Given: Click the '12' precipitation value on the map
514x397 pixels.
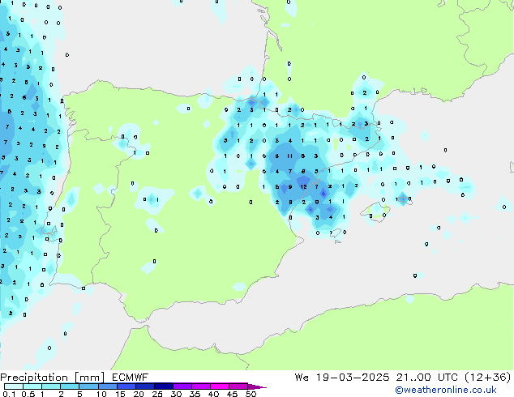Looking at the screenshot, I should pyautogui.click(x=303, y=186).
